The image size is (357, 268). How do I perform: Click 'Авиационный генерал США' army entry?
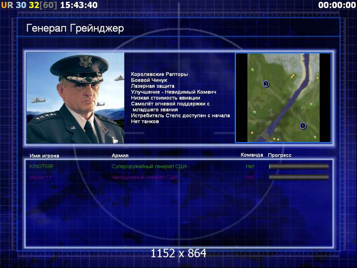tap(145, 177)
